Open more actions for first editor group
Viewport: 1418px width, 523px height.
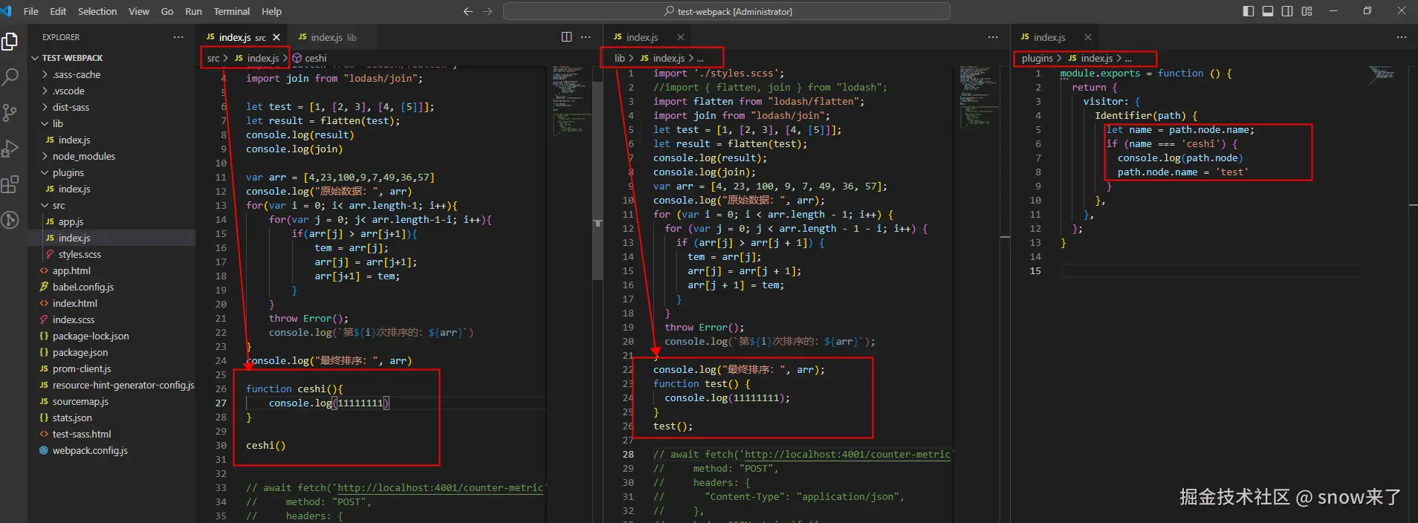pyautogui.click(x=586, y=37)
